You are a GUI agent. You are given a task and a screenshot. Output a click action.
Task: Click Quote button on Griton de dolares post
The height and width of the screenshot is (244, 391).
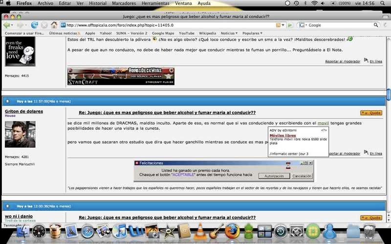pos(371,113)
